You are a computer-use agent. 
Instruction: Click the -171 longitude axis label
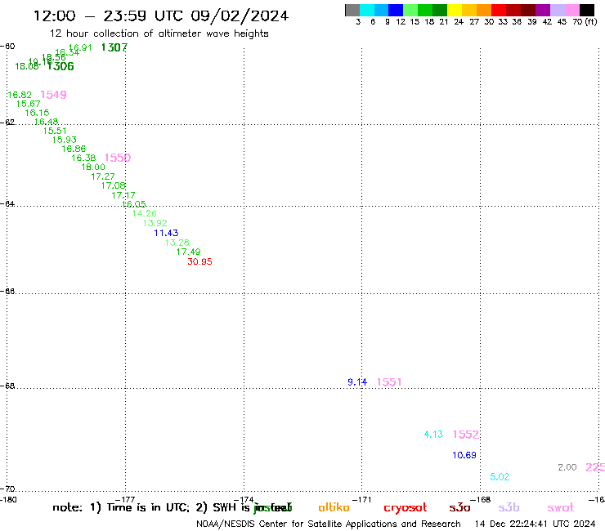[362, 500]
